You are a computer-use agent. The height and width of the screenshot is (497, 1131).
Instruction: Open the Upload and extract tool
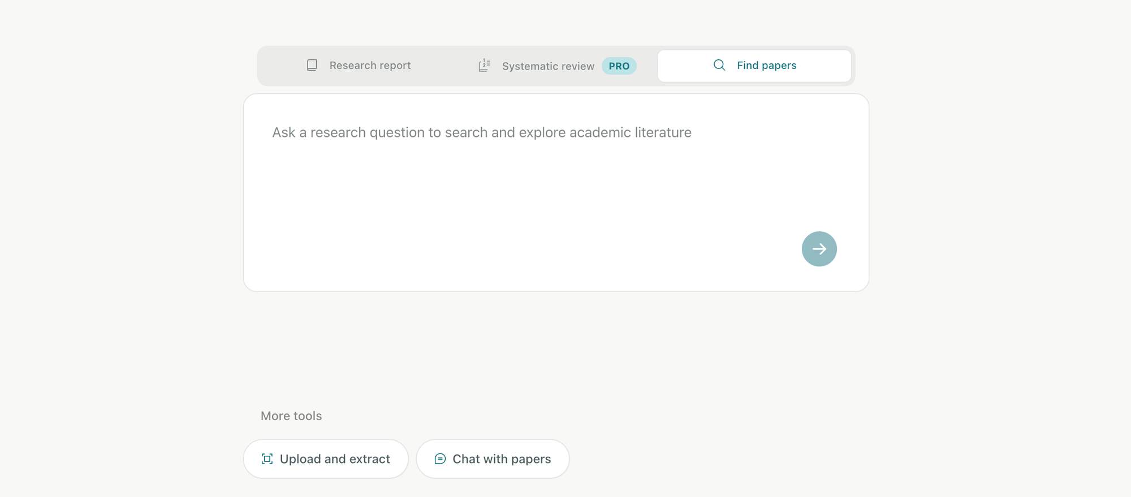(326, 459)
